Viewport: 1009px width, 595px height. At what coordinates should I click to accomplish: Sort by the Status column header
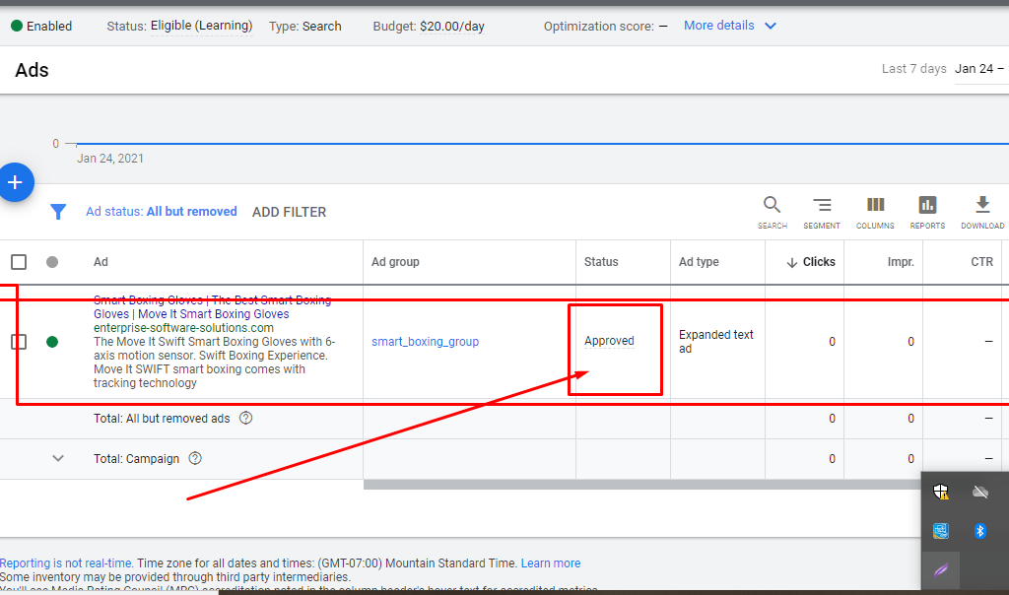coord(601,262)
